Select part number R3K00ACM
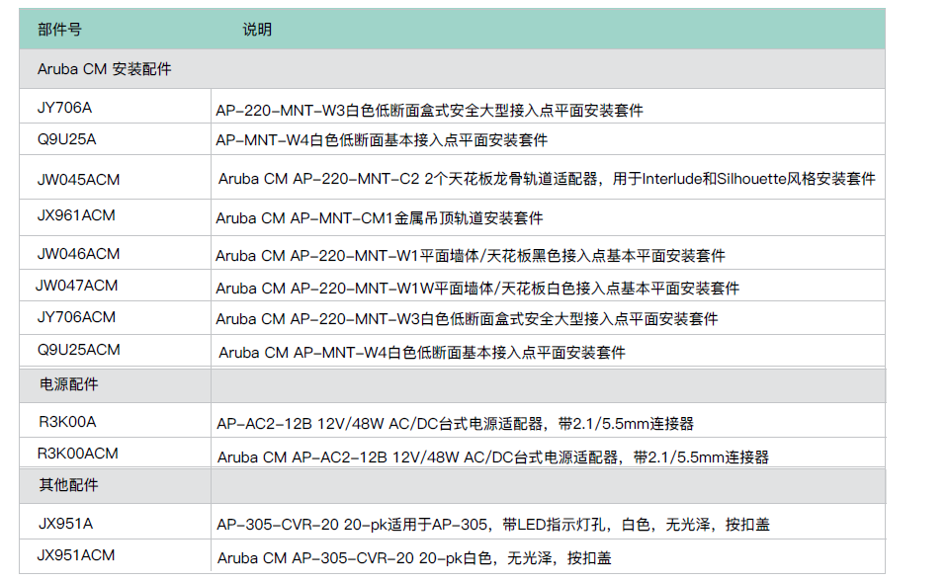This screenshot has width=949, height=581. click(77, 454)
